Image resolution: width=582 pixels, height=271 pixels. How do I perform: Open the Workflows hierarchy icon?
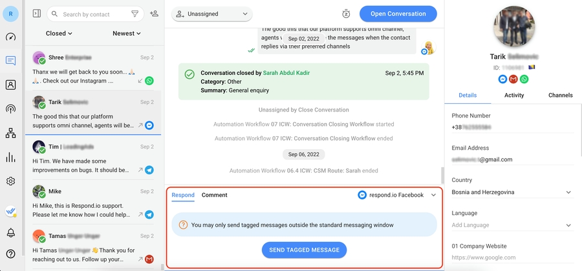(10, 133)
